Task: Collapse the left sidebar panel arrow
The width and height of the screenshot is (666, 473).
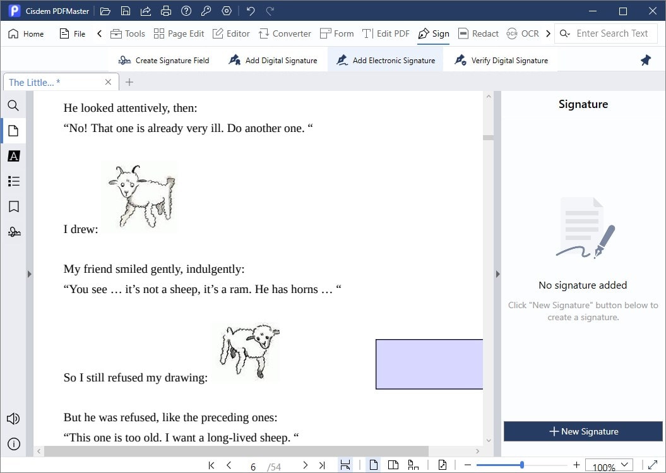Action: coord(29,274)
